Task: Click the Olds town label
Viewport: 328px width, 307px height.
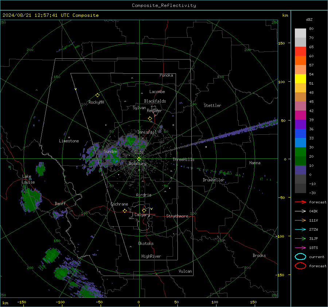Action: (139, 152)
